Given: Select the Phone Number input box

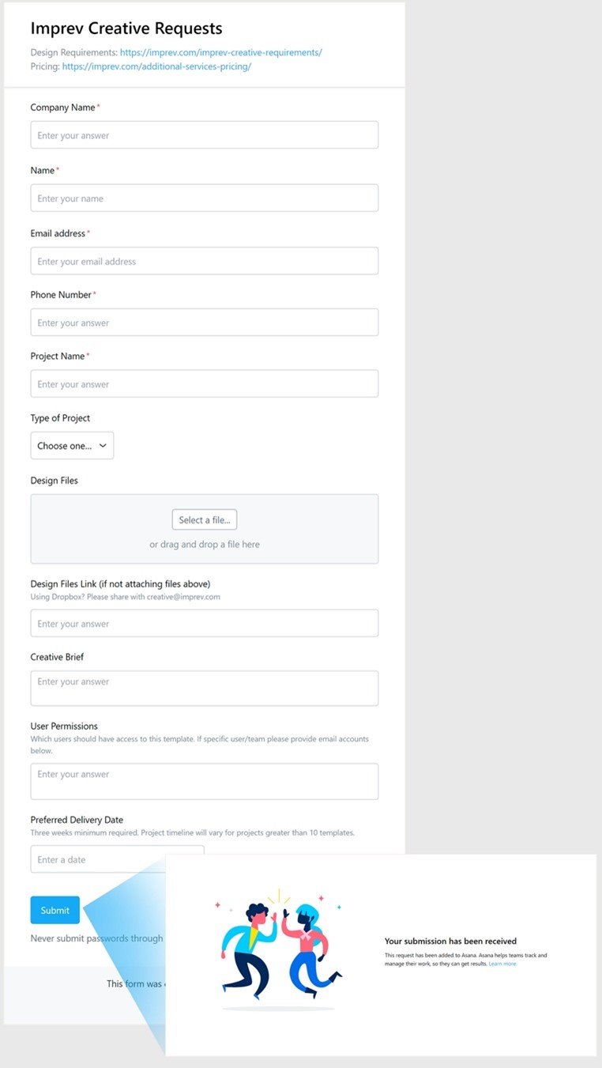Looking at the screenshot, I should coord(205,323).
